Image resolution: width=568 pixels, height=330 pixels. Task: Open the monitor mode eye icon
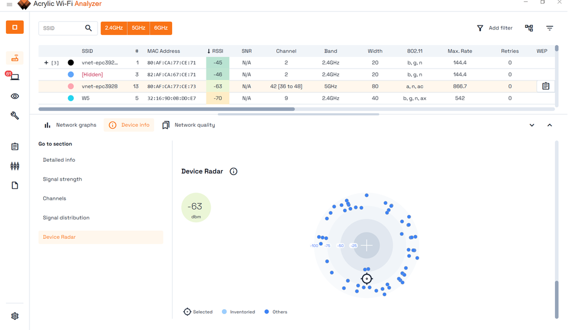pos(15,96)
